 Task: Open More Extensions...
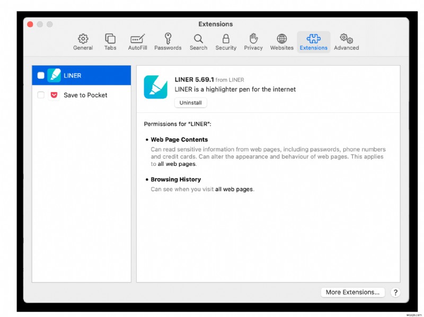[x=352, y=293]
